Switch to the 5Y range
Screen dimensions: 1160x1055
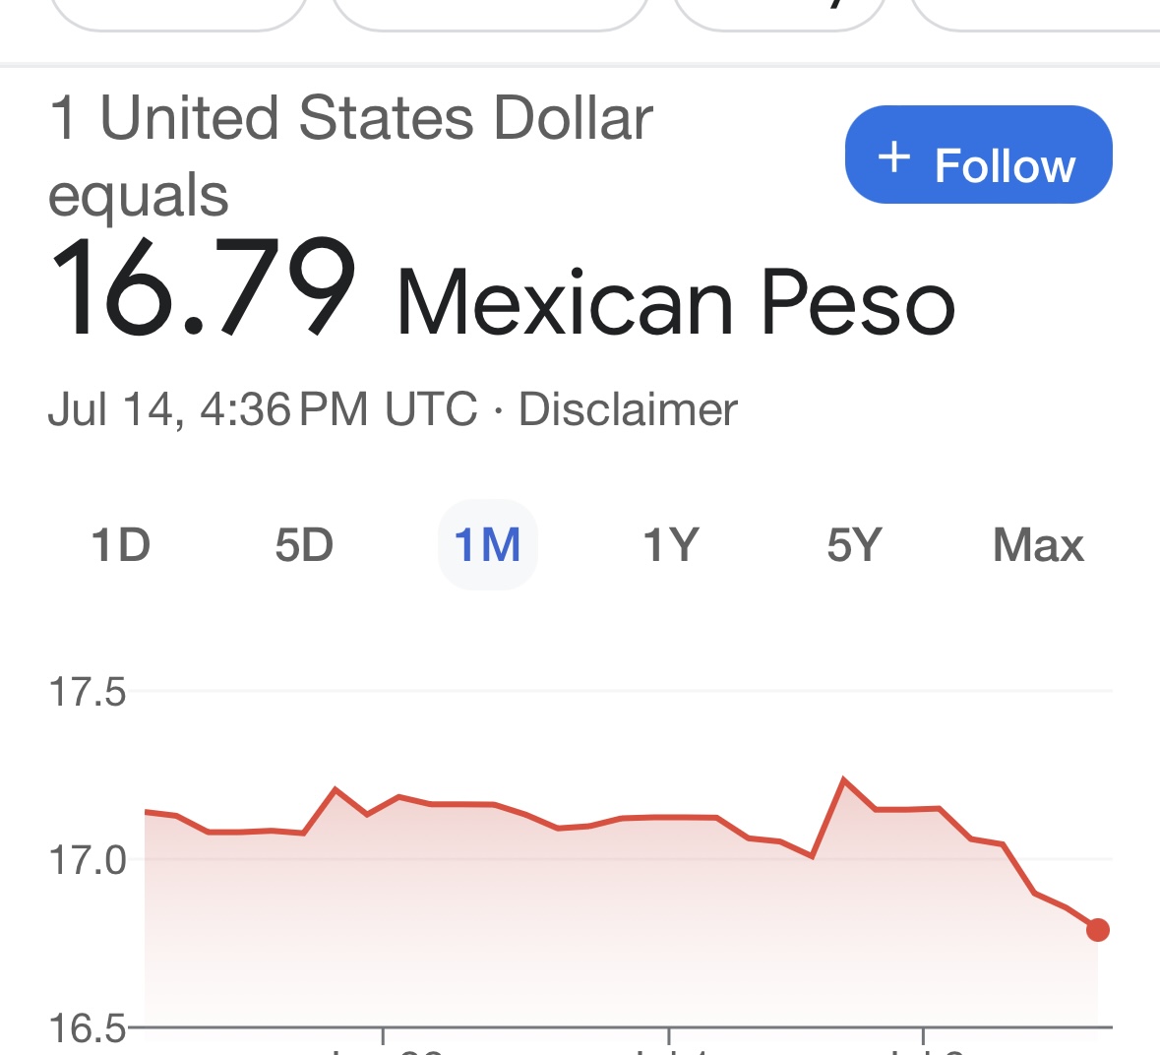coord(854,545)
